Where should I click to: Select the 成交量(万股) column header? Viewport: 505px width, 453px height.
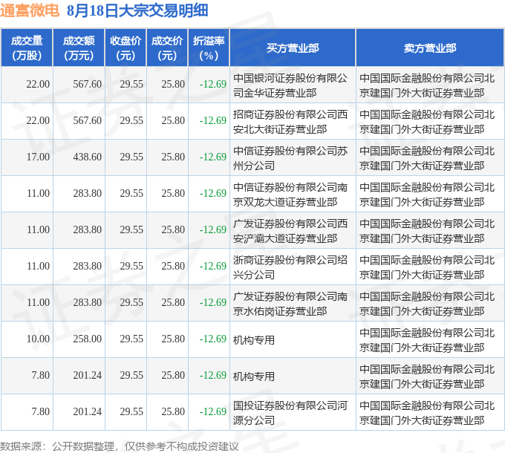(x=27, y=48)
